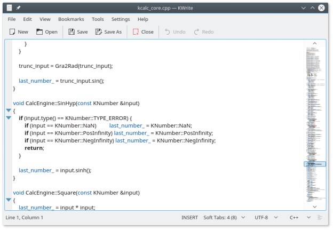Open a file using the Open icon
This screenshot has height=230, width=333.
point(40,32)
